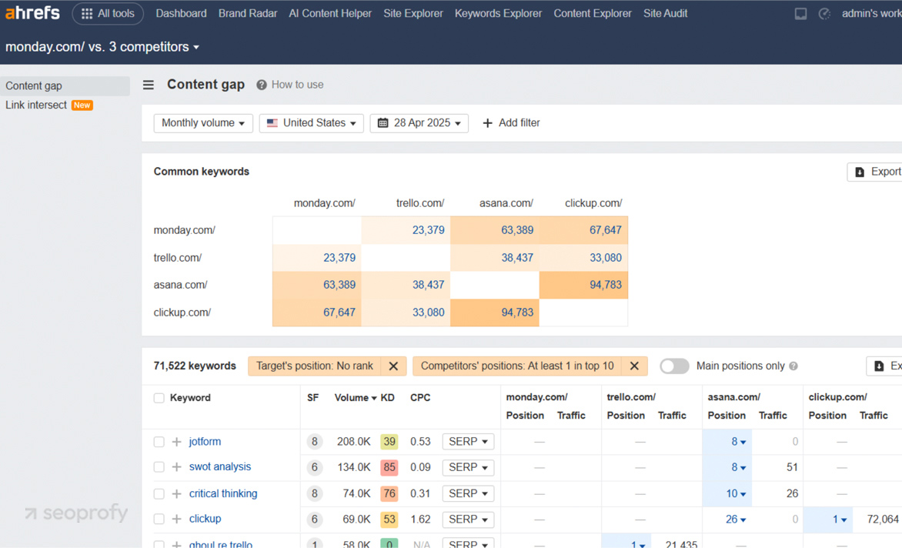902x548 pixels.
Task: Open the swot analysis keyword link
Action: [x=220, y=467]
